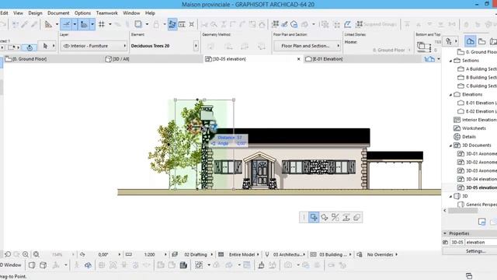The width and height of the screenshot is (497, 280).
Task: Open the Interior - Furniture layer dropdown
Action: coord(93,46)
